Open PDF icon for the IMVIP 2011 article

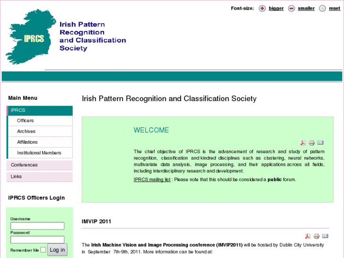tap(308, 236)
